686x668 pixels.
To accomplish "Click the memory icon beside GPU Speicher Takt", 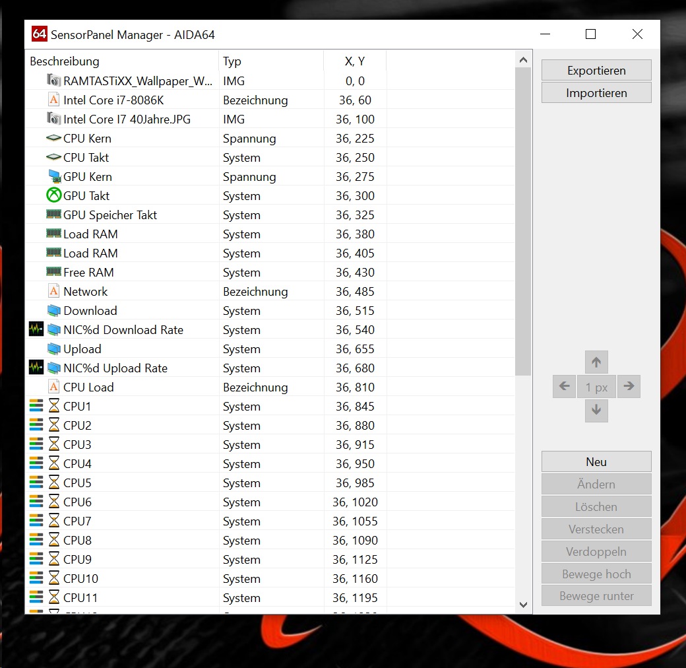I will point(53,215).
